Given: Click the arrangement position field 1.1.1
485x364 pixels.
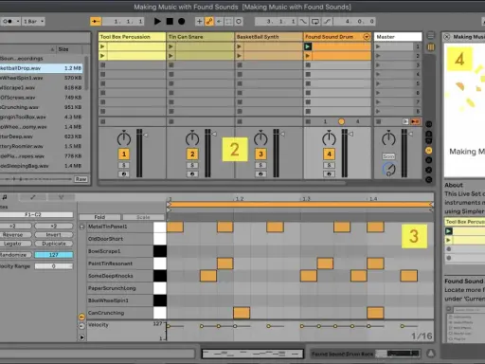Looking at the screenshot, I should pos(123,22).
